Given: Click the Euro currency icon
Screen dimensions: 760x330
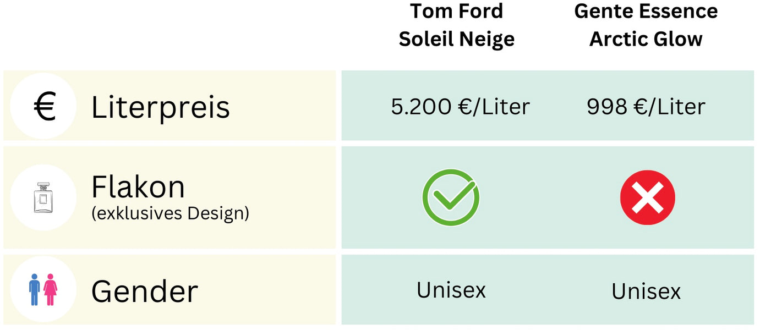Looking at the screenshot, I should click(x=44, y=106).
